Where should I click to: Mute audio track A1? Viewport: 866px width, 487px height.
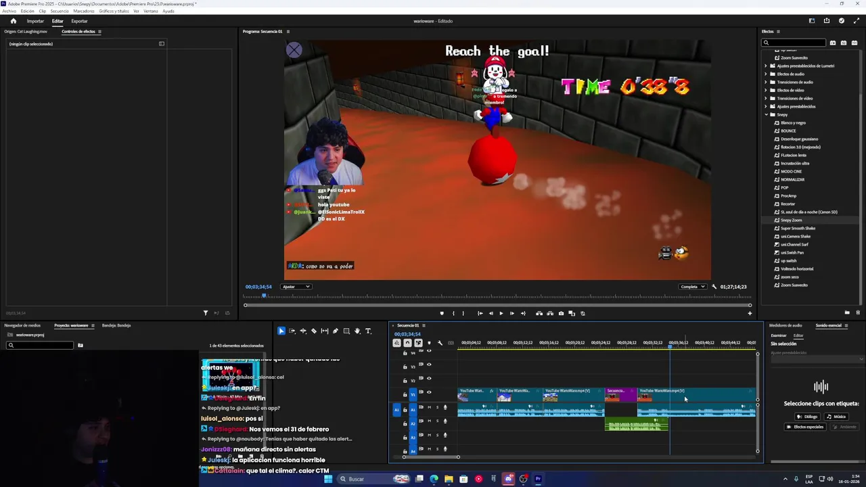click(429, 407)
